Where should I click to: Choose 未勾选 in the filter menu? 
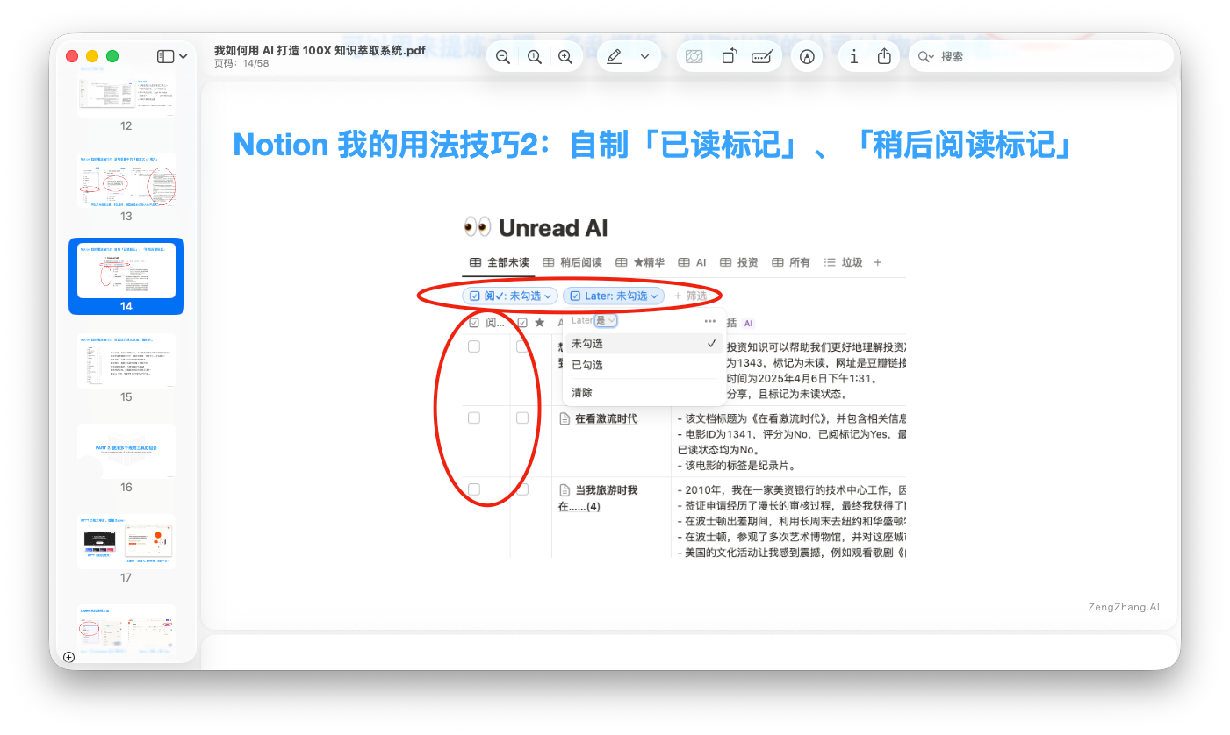644,344
